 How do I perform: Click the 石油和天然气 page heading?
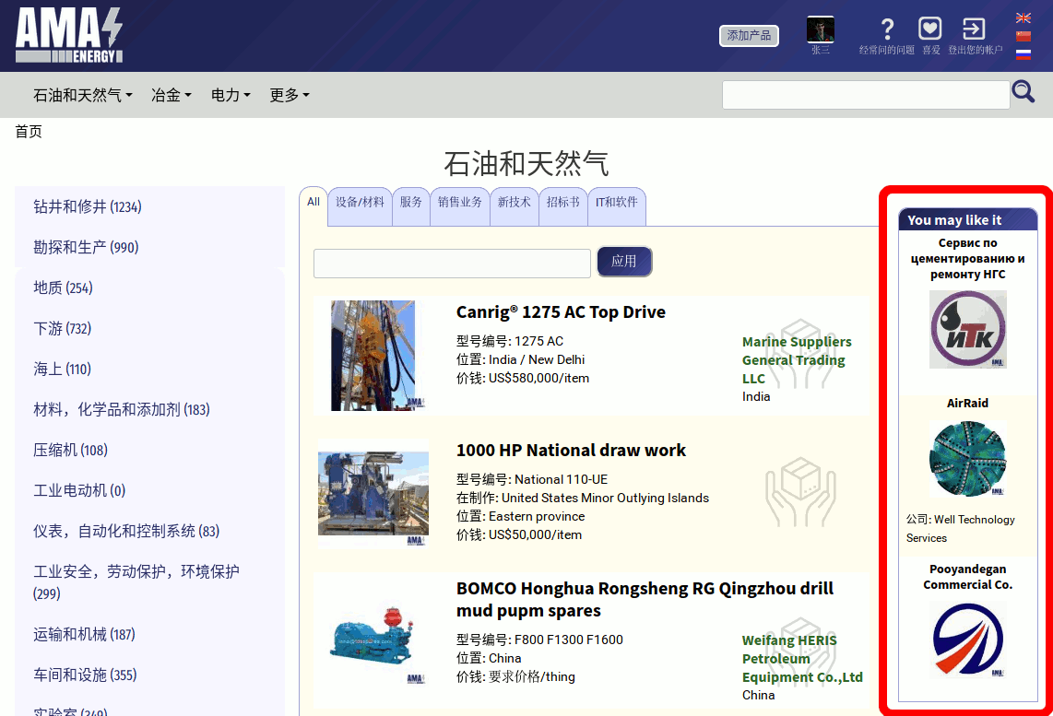pos(526,164)
